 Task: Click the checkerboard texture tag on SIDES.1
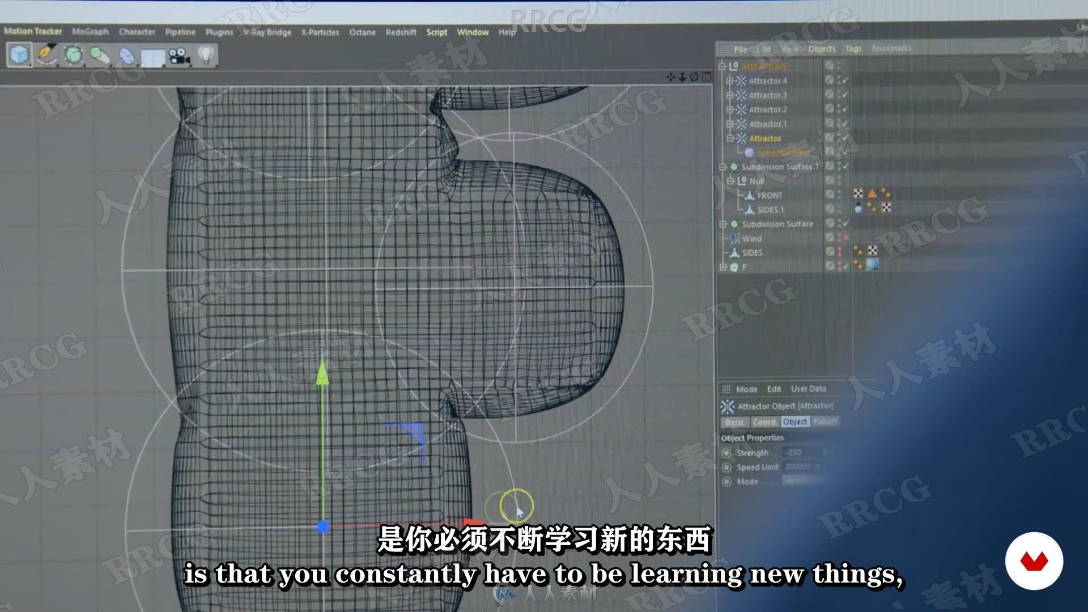coord(886,207)
